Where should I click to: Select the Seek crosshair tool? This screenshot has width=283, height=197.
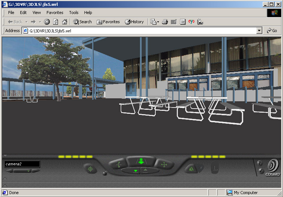[90, 169]
